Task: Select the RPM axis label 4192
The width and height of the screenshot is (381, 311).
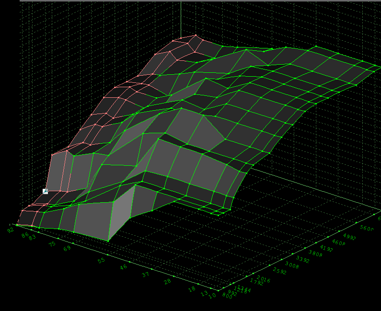Action: [326, 248]
